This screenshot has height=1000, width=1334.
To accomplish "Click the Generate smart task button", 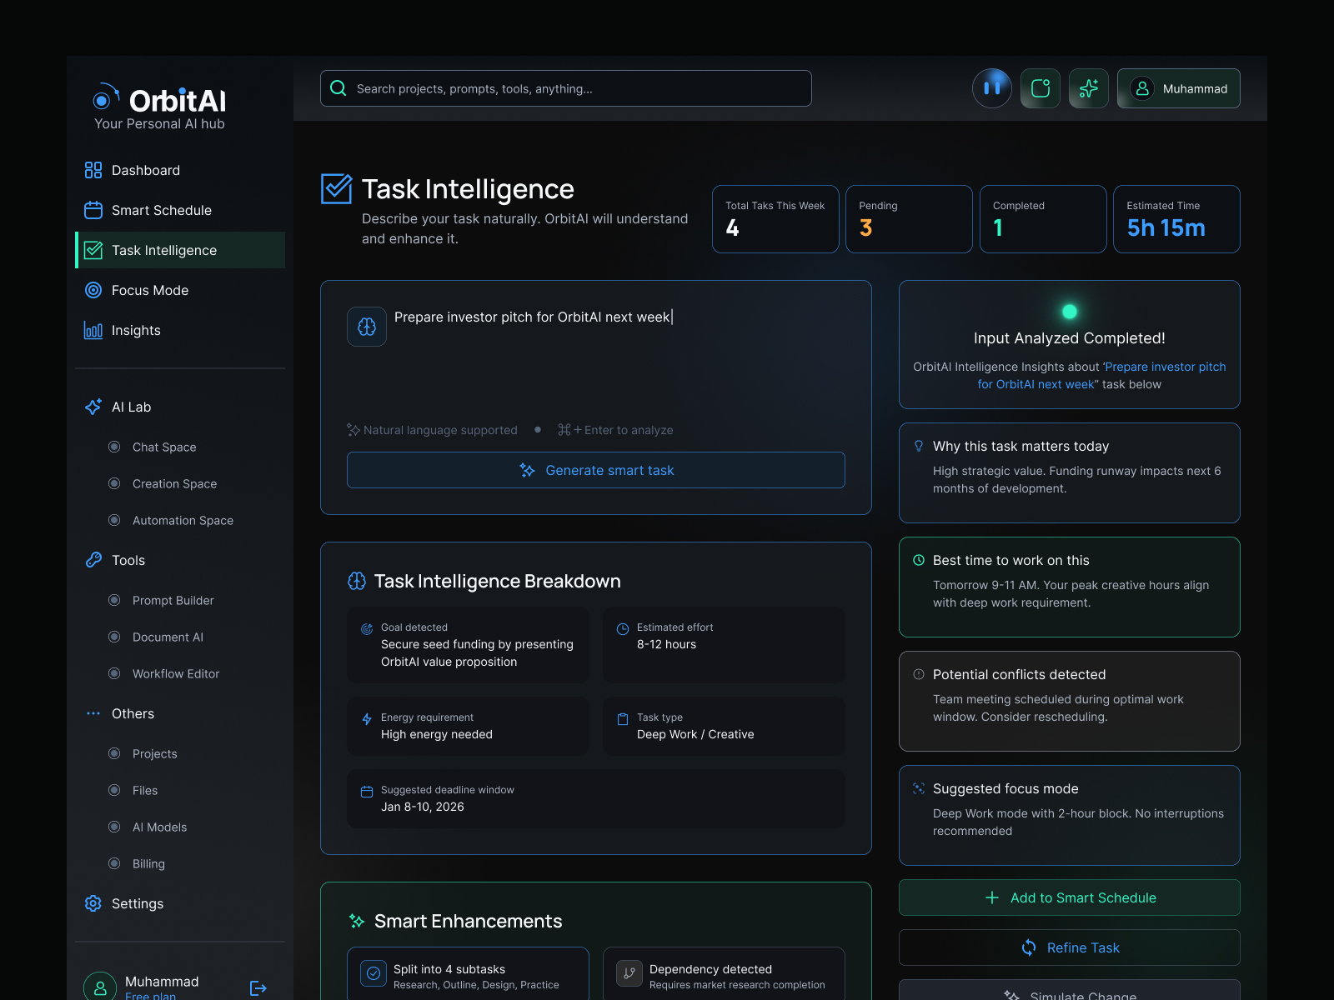I will (x=595, y=469).
